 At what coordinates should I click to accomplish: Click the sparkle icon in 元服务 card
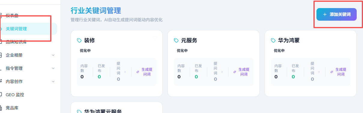click(235, 72)
